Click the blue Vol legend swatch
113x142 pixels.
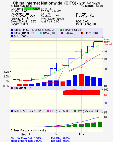coord(12,36)
